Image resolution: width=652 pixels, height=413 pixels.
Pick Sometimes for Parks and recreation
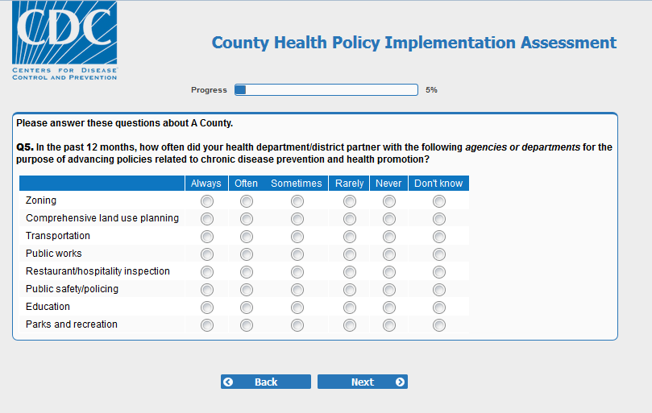297,325
